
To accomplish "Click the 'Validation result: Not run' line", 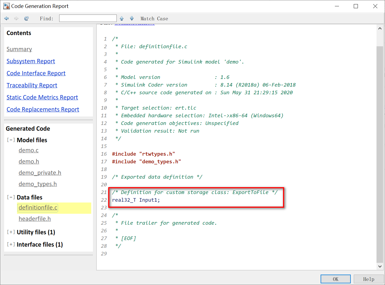I will click(x=157, y=131).
